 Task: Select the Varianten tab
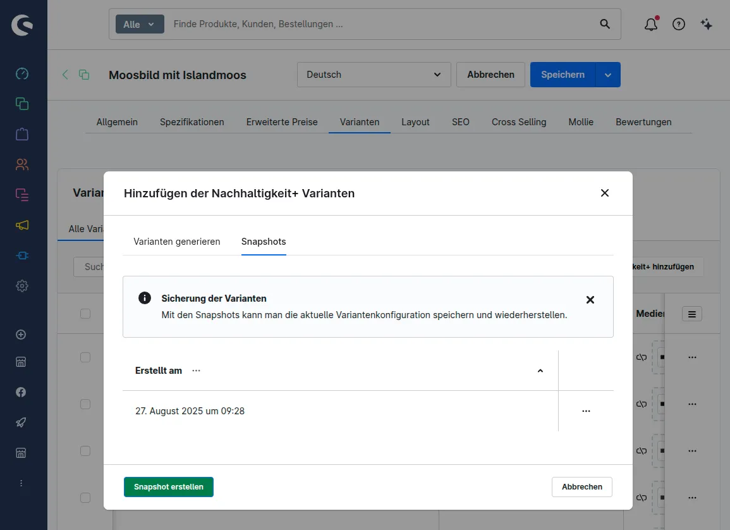360,122
